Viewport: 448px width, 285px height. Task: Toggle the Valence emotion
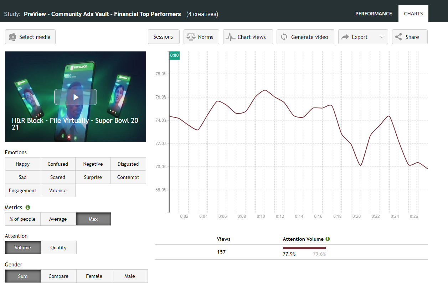coord(58,190)
